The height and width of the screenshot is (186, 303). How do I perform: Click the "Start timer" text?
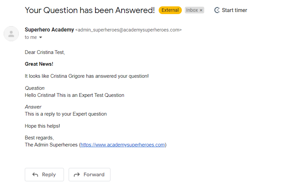(234, 10)
